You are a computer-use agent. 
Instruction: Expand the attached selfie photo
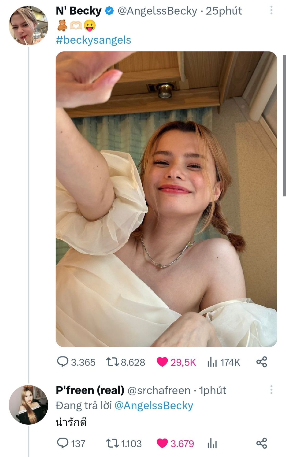[x=166, y=199]
